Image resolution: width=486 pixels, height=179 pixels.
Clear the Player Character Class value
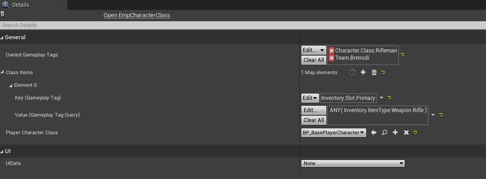[406, 132]
